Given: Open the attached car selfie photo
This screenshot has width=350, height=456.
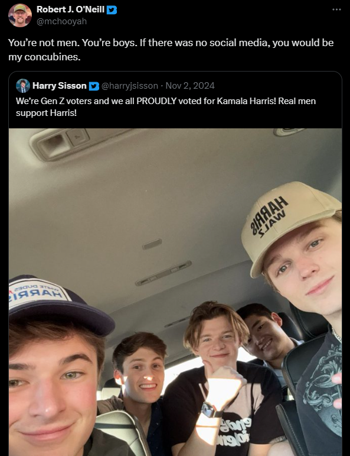Looking at the screenshot, I should (175, 292).
